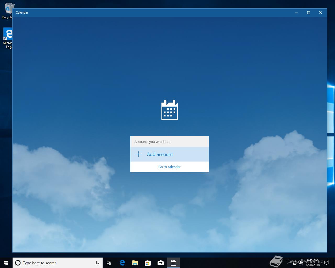Click the microphone icon in search box

coord(97,263)
